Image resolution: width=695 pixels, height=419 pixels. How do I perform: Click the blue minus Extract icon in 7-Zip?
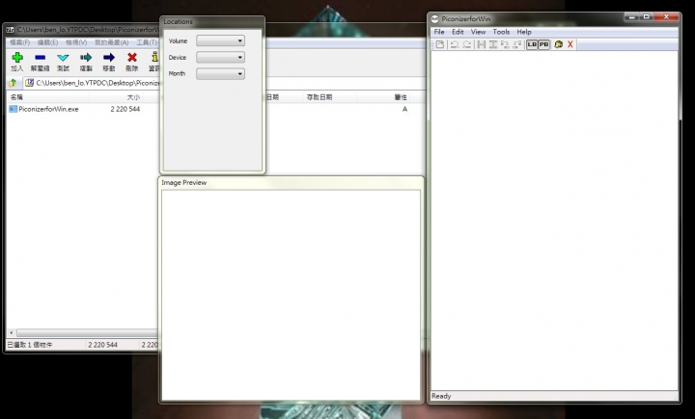pos(40,58)
